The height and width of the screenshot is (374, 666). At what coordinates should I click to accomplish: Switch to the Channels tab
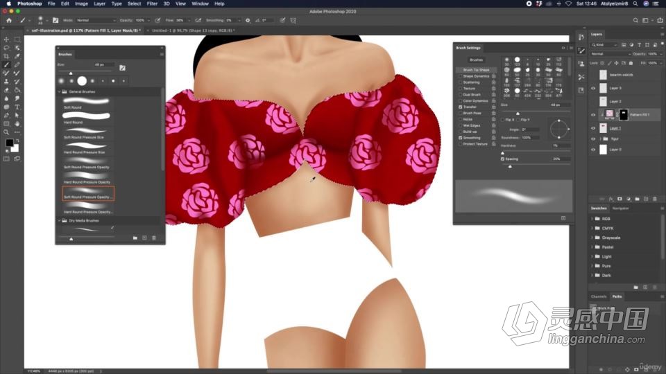[599, 296]
